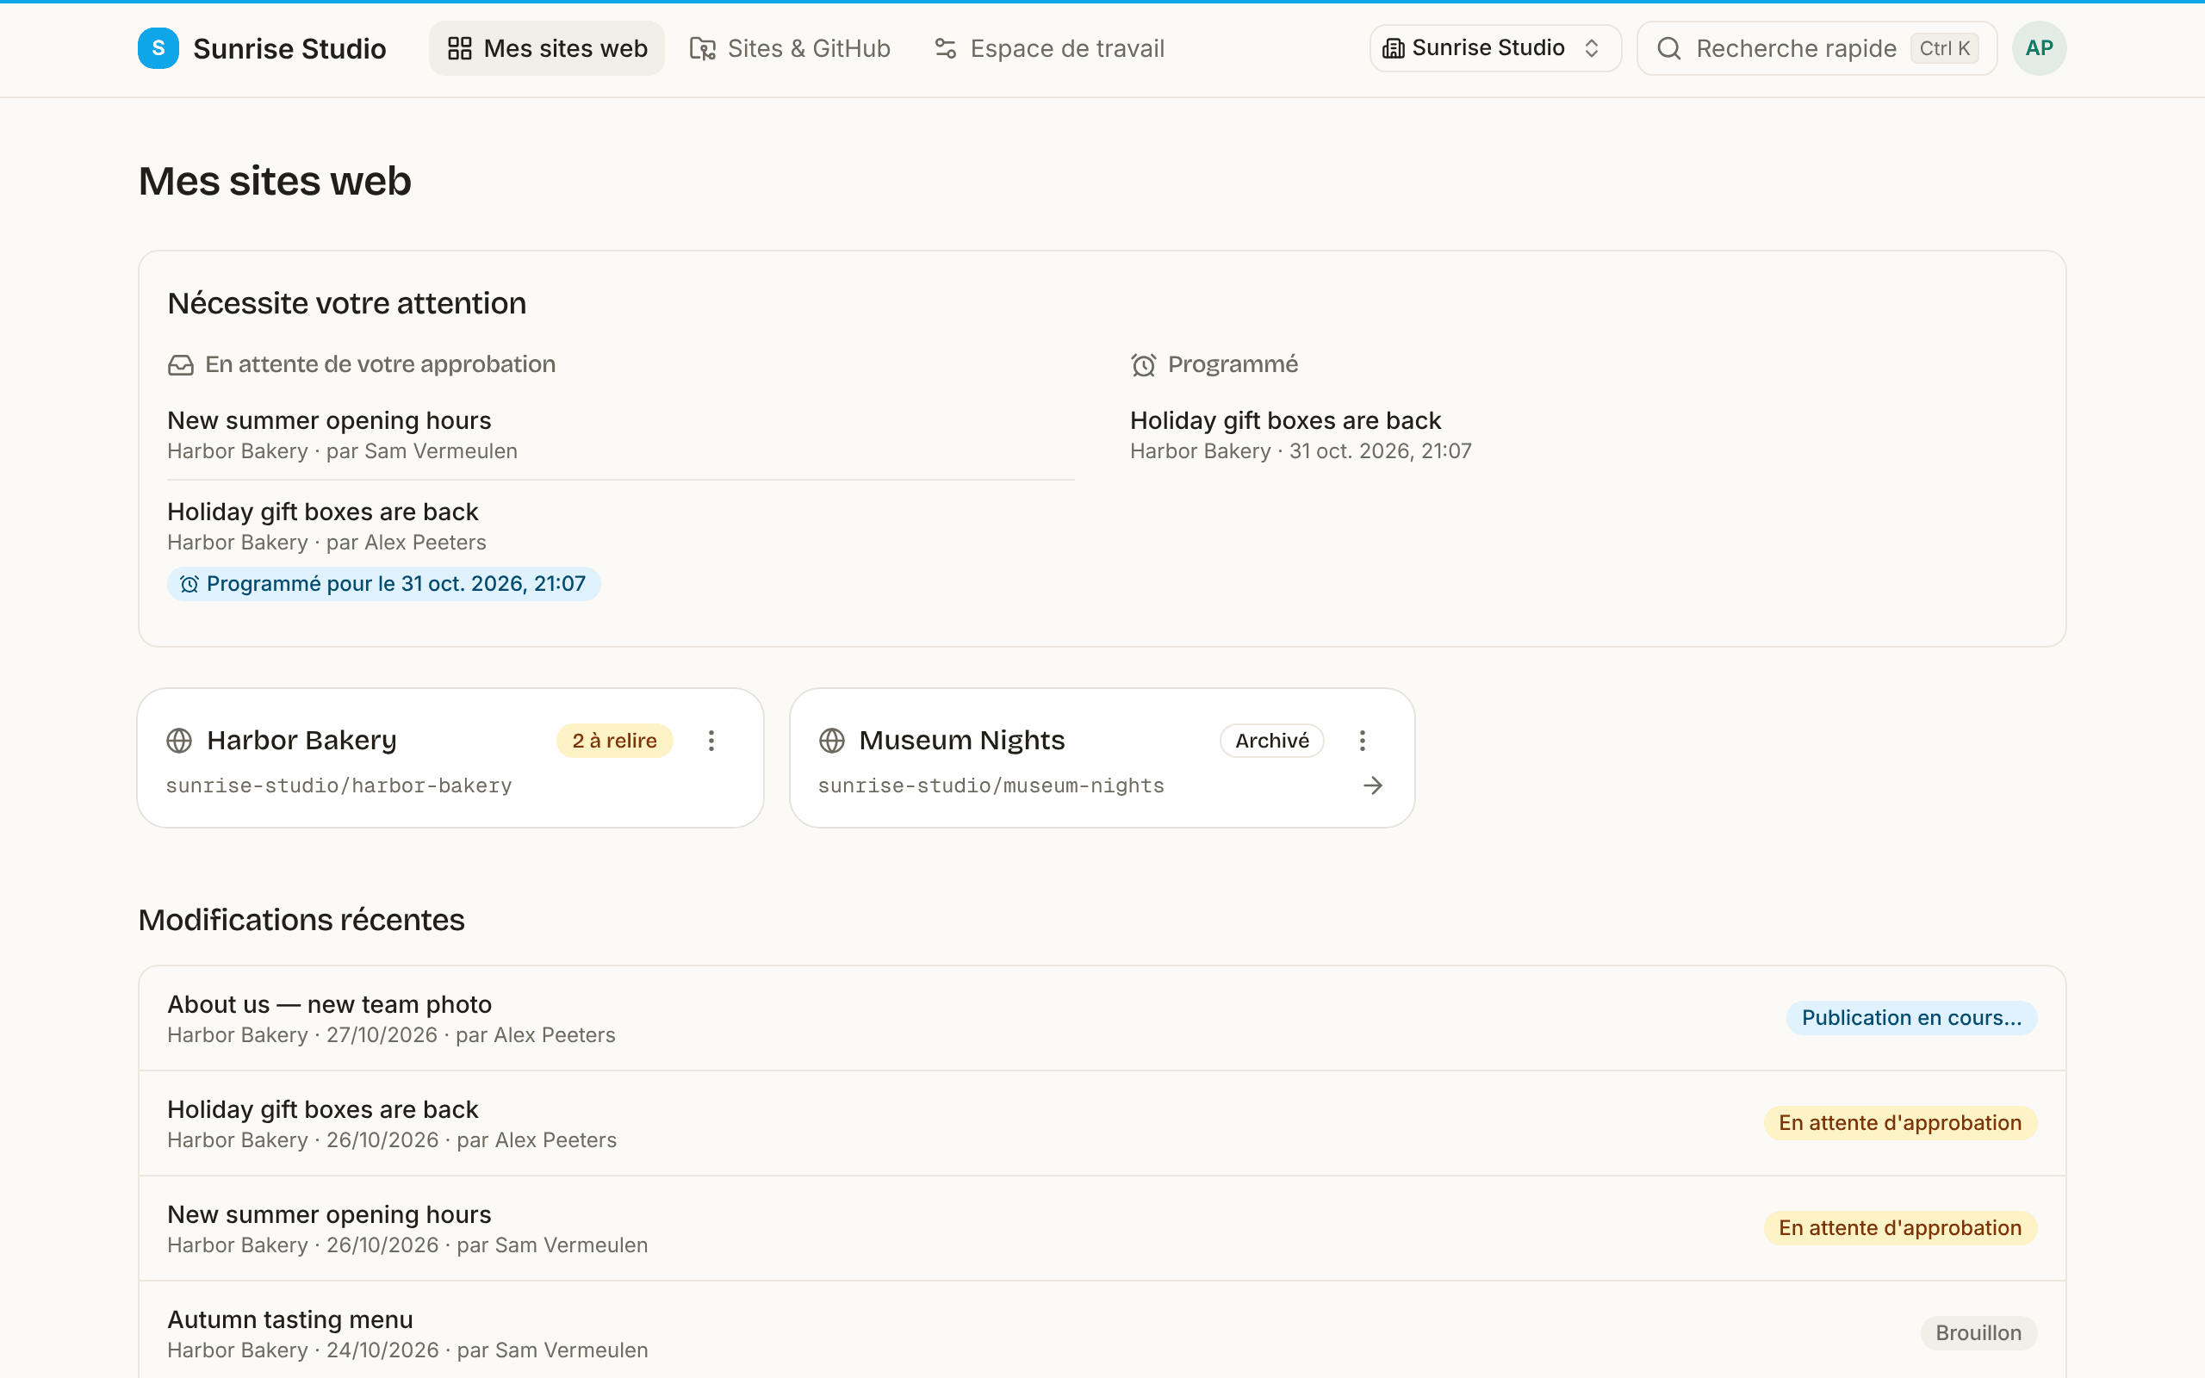Focus the Recherche rapide search field

click(1817, 48)
